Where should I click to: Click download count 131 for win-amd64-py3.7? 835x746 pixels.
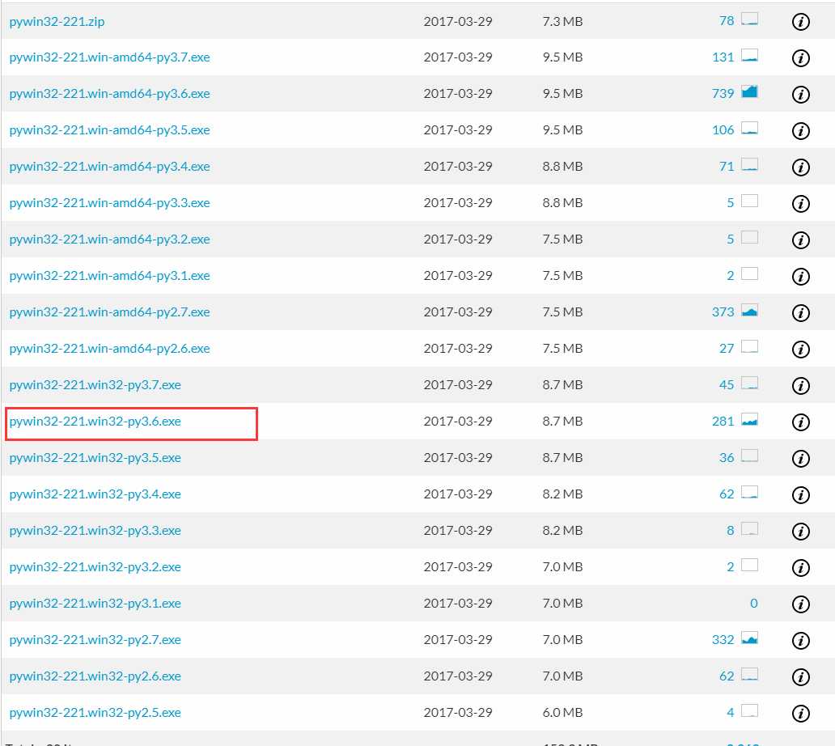[723, 57]
